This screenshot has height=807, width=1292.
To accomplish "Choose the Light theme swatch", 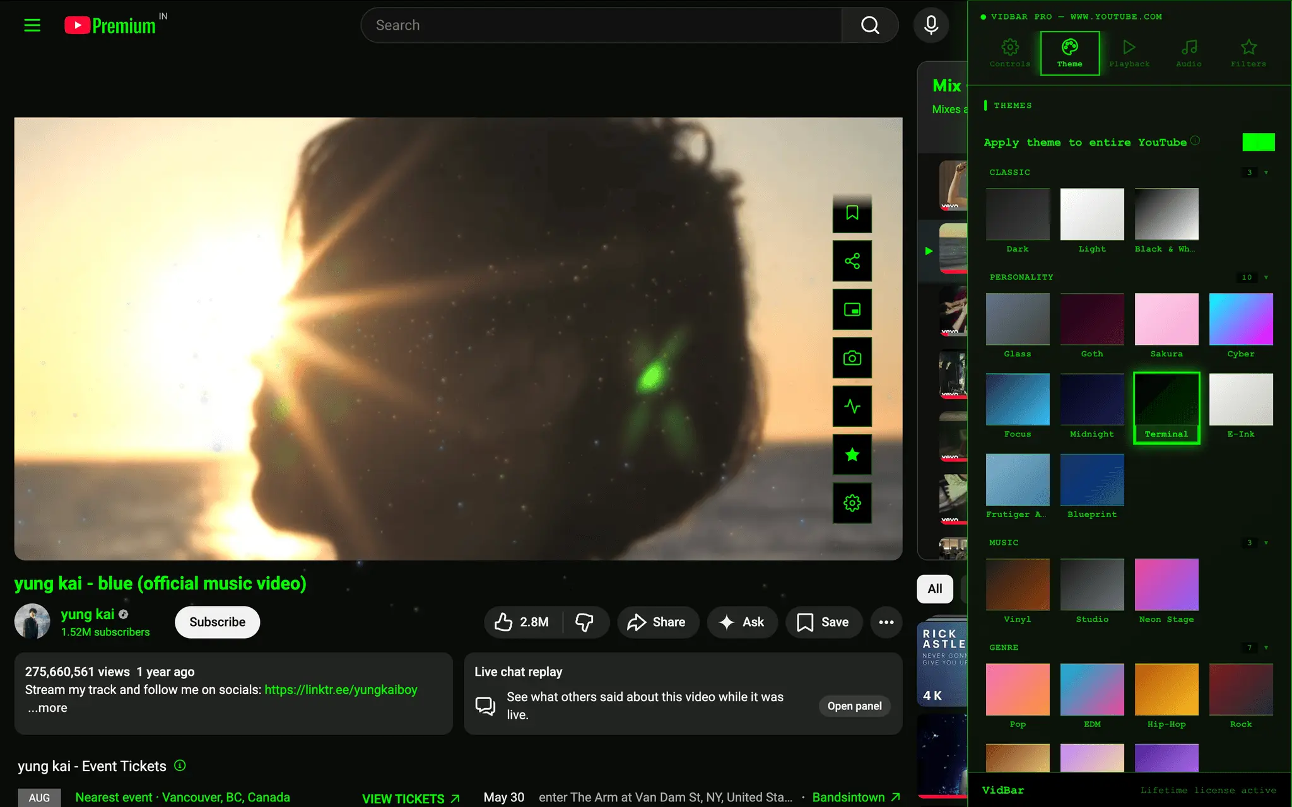I will [x=1092, y=221].
